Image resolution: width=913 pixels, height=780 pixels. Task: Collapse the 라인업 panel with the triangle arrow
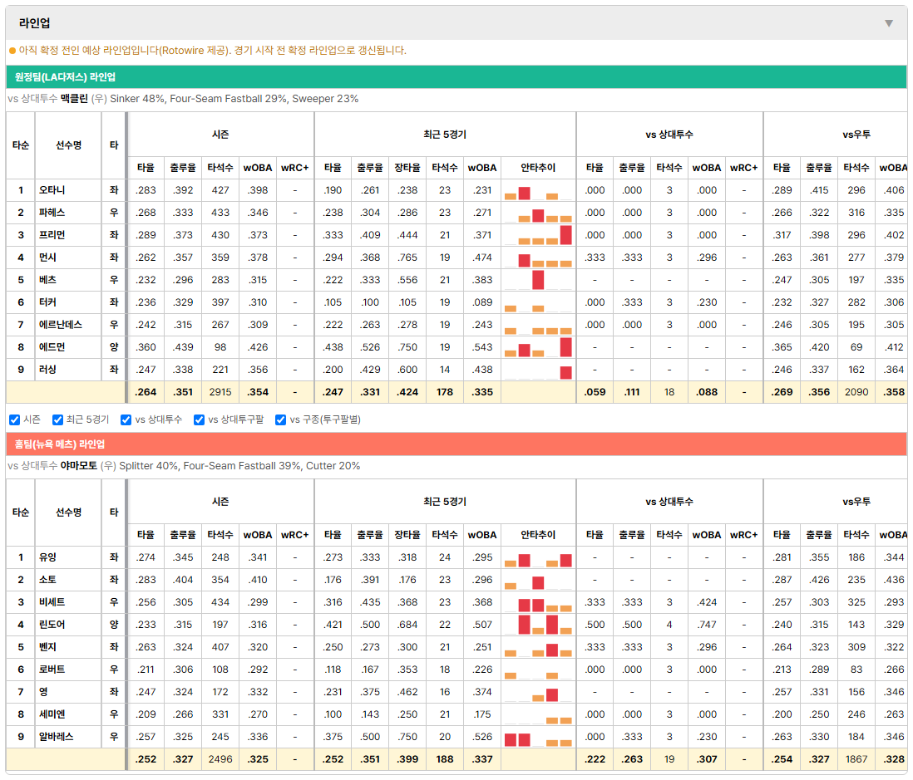(x=889, y=23)
